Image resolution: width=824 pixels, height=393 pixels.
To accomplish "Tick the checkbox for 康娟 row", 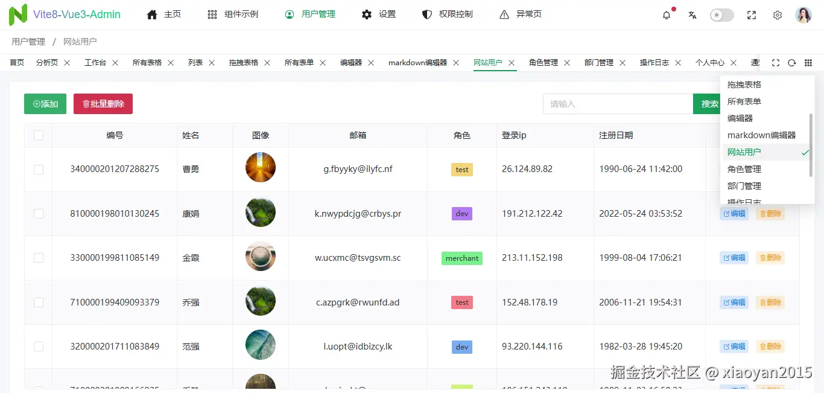I will (39, 214).
